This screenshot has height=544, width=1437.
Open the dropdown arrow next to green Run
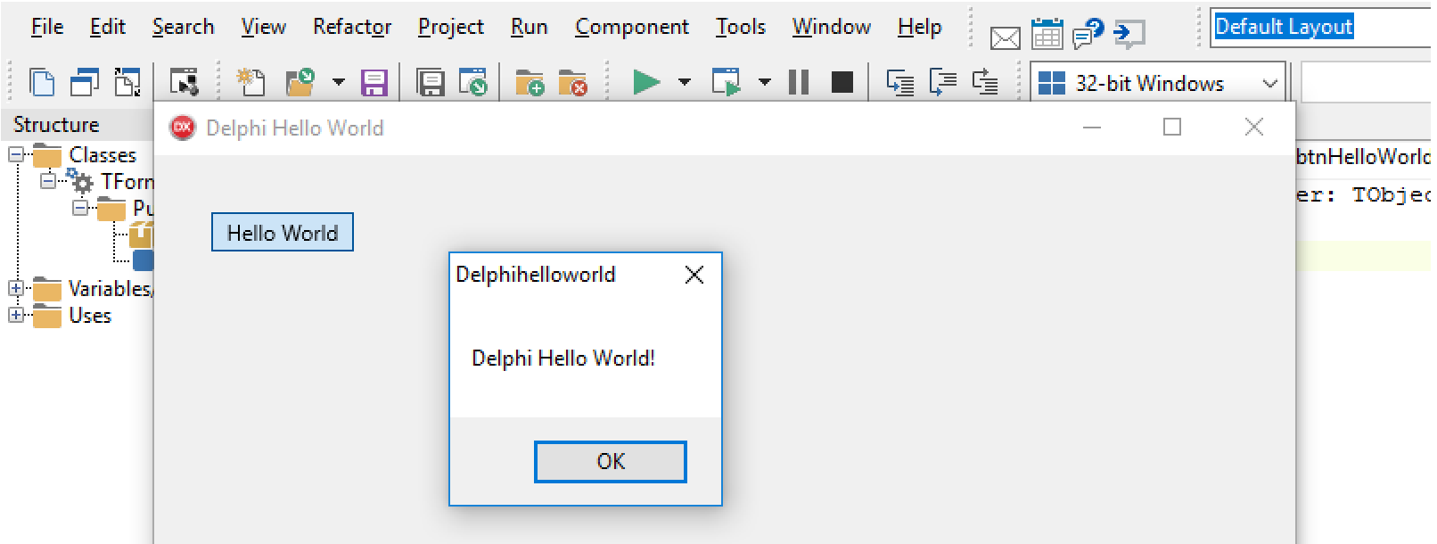pyautogui.click(x=685, y=83)
